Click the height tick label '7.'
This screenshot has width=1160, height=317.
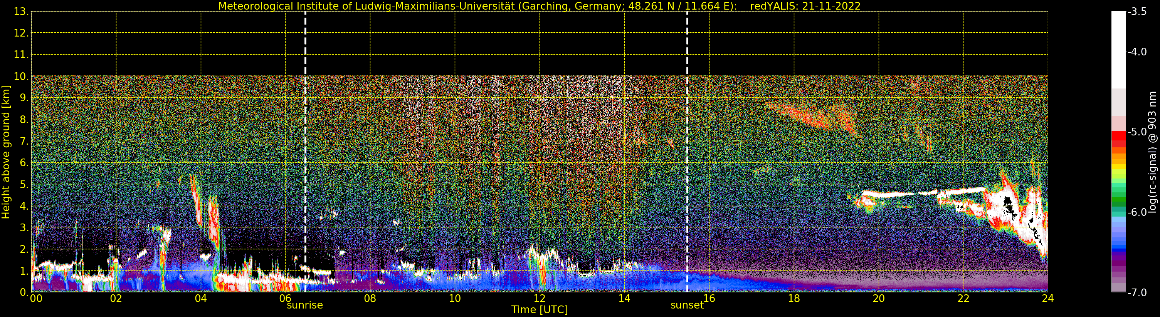pos(24,141)
